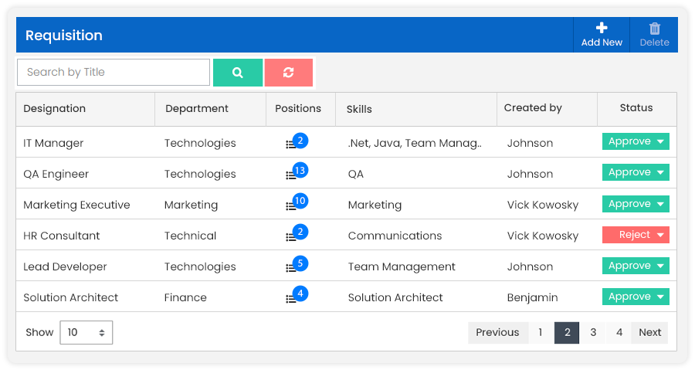Open the Show entries count selector
The width and height of the screenshot is (695, 370).
pyautogui.click(x=86, y=333)
